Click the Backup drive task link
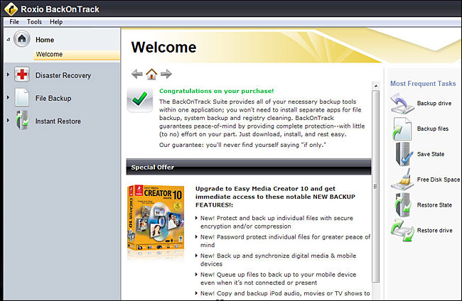The width and height of the screenshot is (462, 301). point(434,103)
